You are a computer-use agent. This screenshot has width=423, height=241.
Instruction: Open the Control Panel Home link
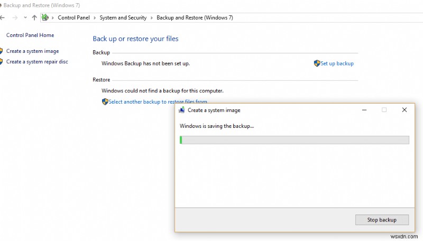[x=30, y=35]
